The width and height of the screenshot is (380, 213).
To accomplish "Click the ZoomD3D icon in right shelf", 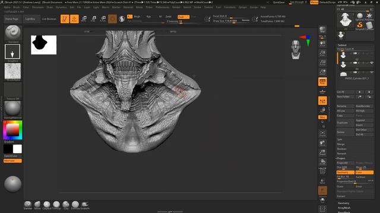I will click(x=322, y=153).
